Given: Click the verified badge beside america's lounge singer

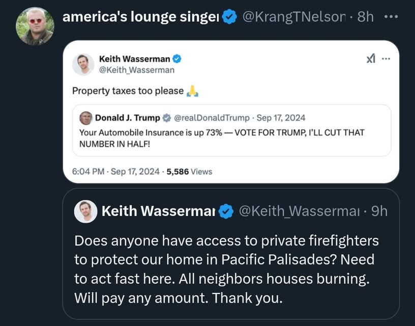Looking at the screenshot, I should tap(230, 17).
